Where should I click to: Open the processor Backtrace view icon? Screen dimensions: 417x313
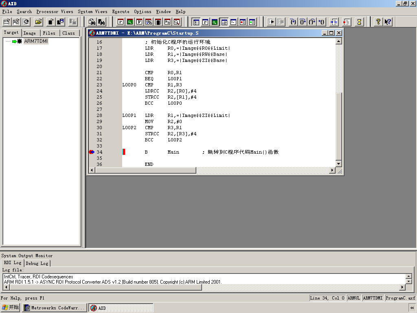tap(149, 22)
